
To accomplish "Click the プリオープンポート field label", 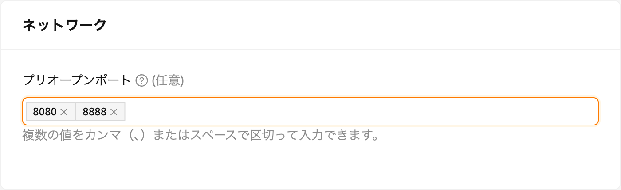I will click(x=77, y=80).
